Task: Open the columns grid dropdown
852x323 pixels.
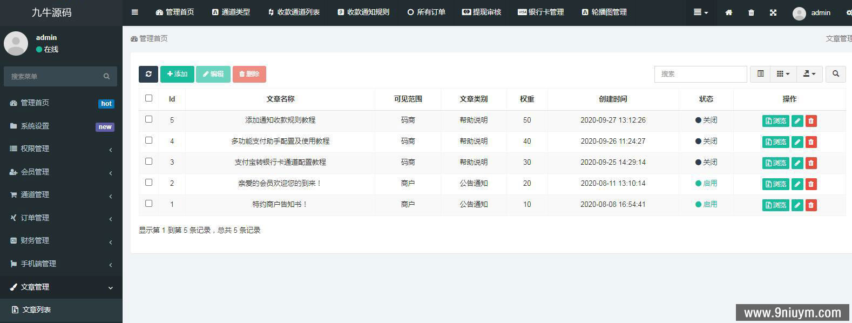Action: click(x=783, y=74)
